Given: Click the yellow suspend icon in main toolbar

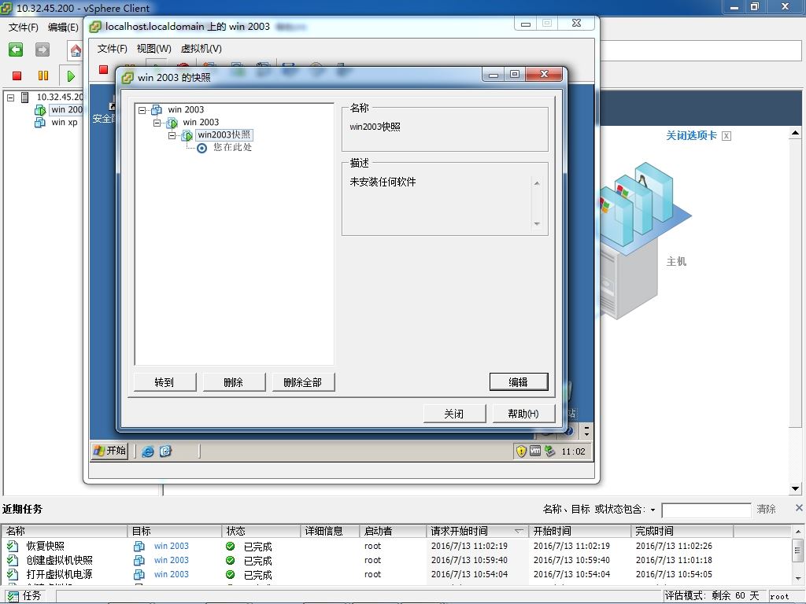Looking at the screenshot, I should coord(43,76).
